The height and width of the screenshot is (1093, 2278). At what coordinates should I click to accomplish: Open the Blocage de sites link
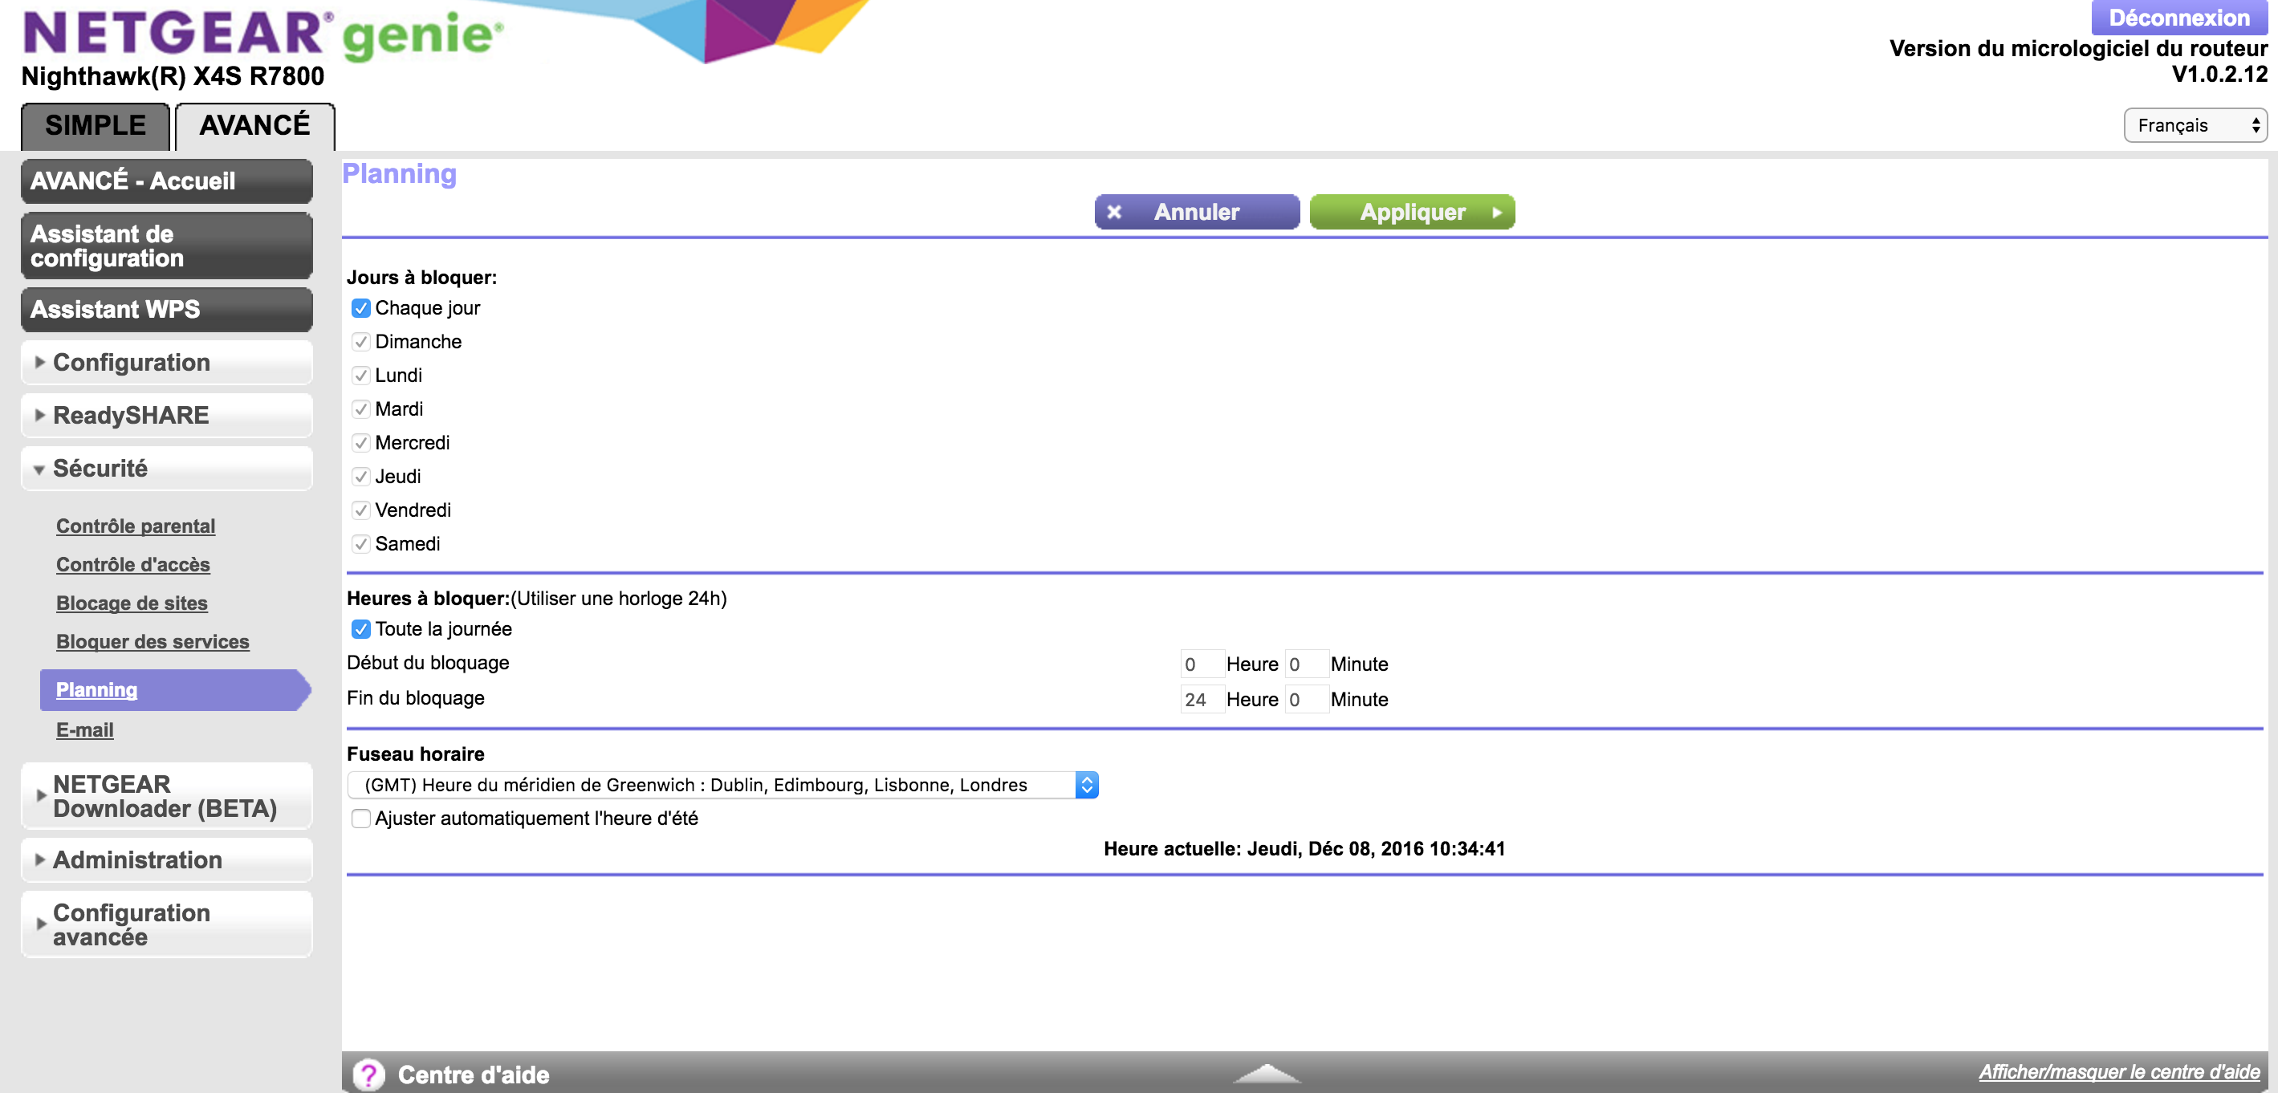[132, 603]
